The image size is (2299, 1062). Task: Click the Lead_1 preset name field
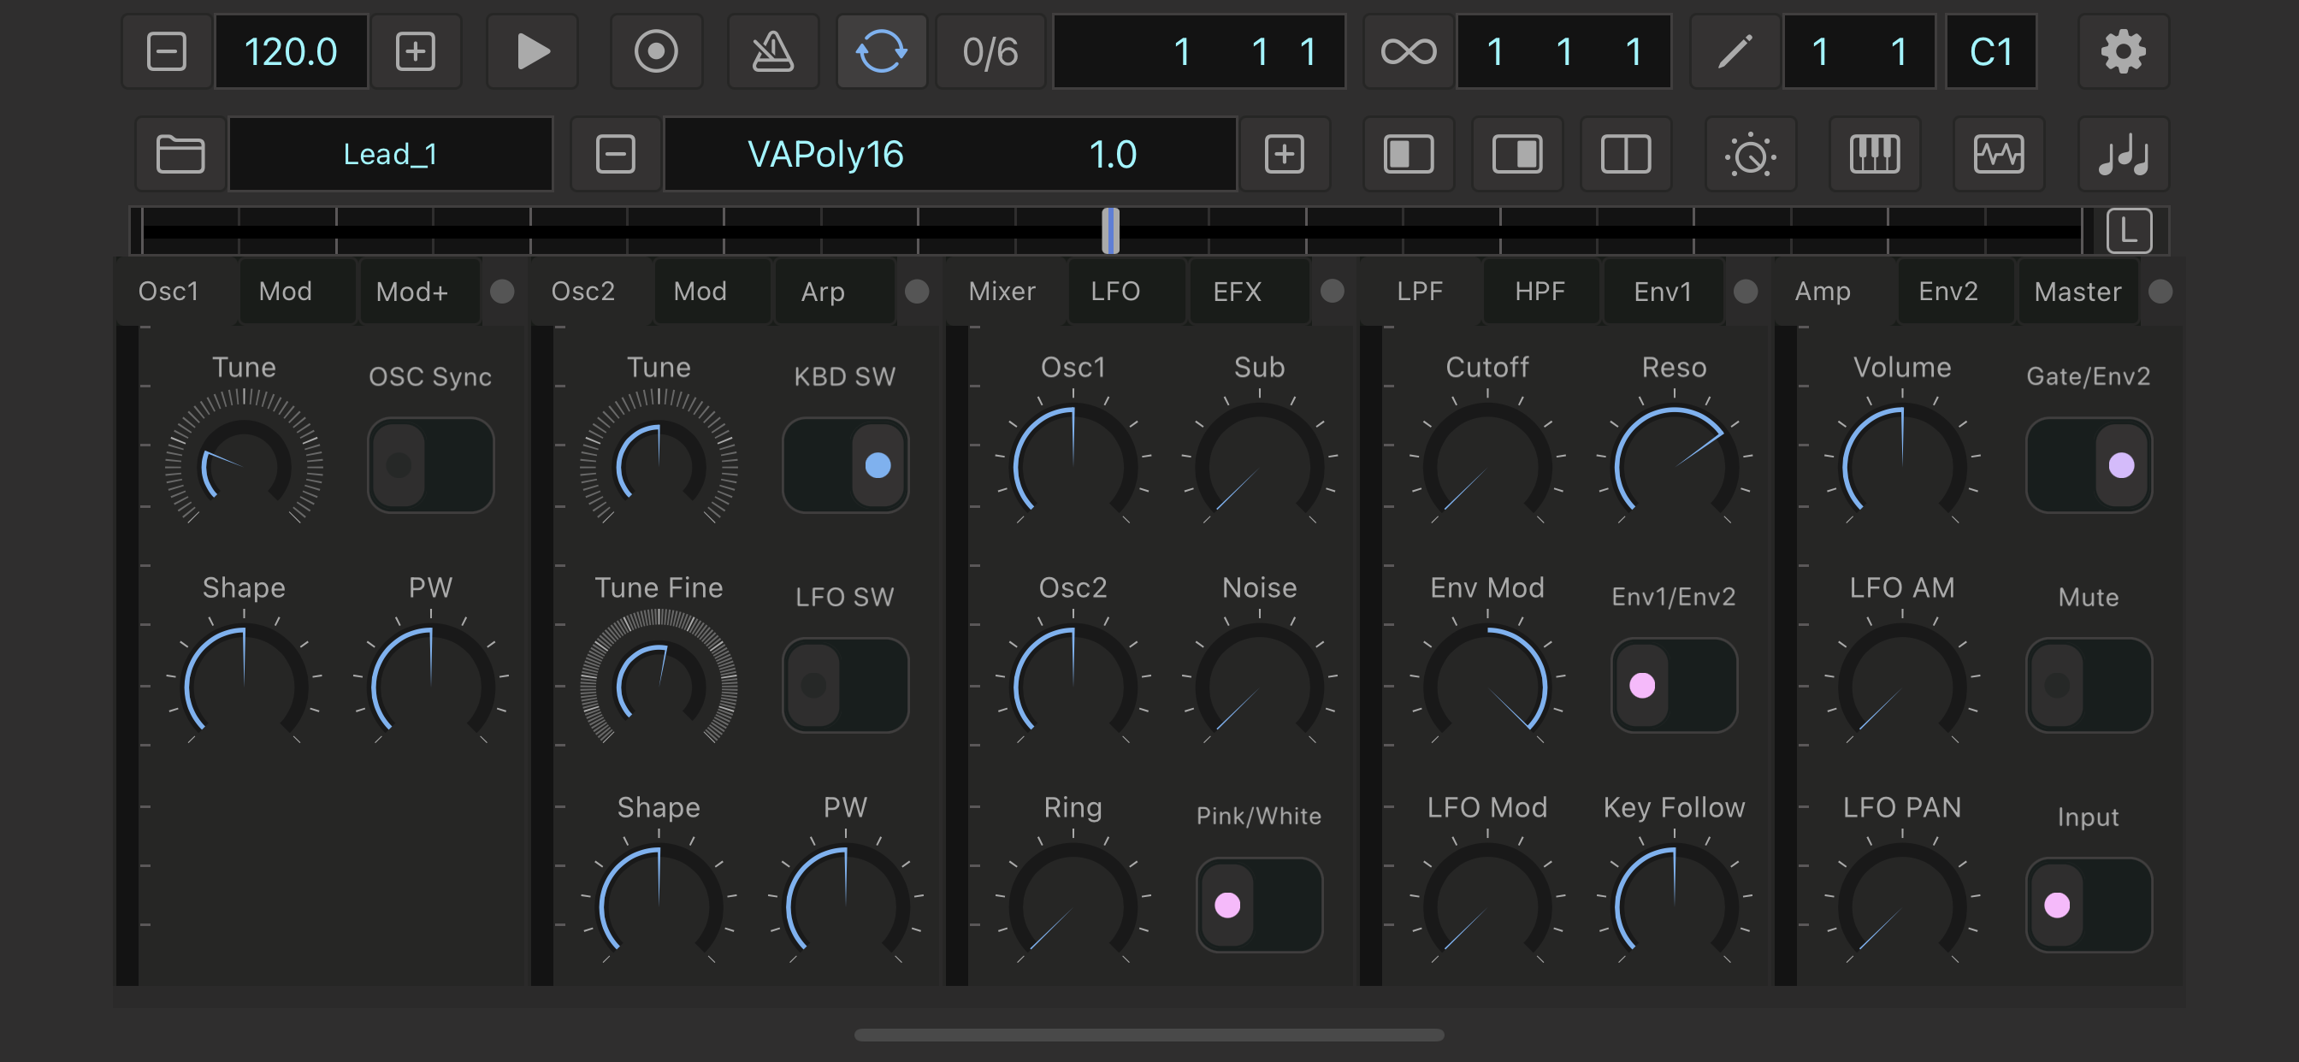(391, 154)
